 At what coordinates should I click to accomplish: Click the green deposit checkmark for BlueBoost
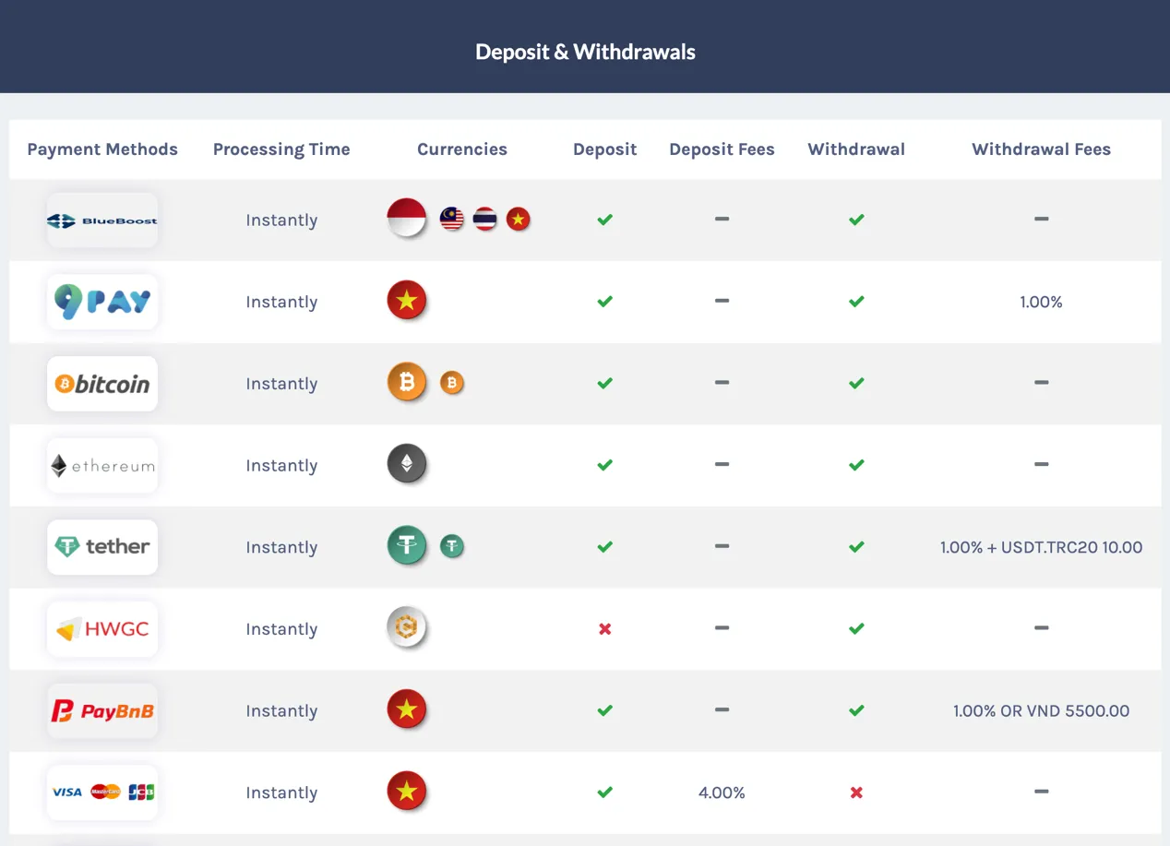(x=605, y=220)
